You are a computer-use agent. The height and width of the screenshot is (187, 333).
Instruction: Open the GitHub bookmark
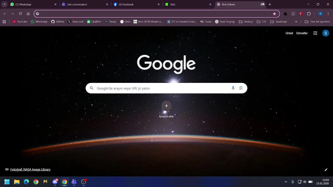pyautogui.click(x=57, y=22)
